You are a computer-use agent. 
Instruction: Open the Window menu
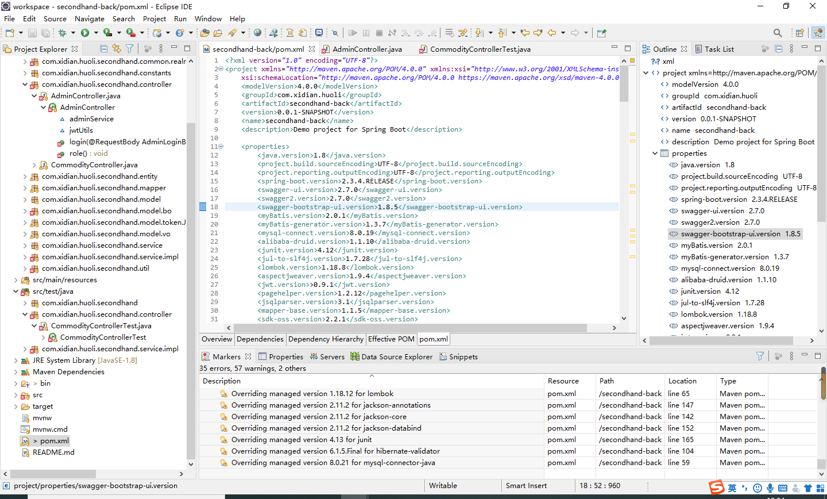(x=208, y=18)
